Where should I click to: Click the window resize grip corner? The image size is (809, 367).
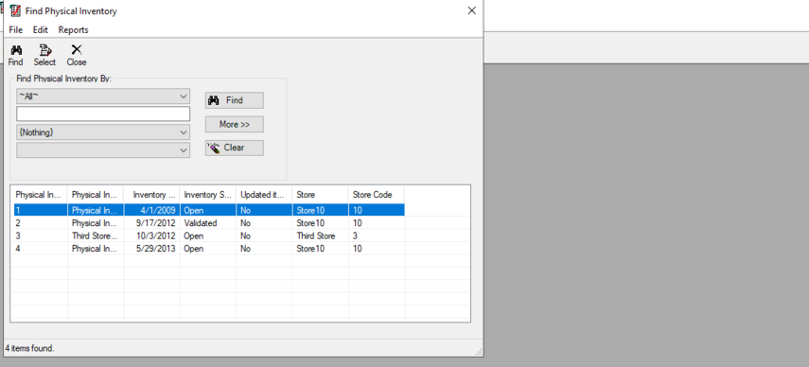pos(479,352)
